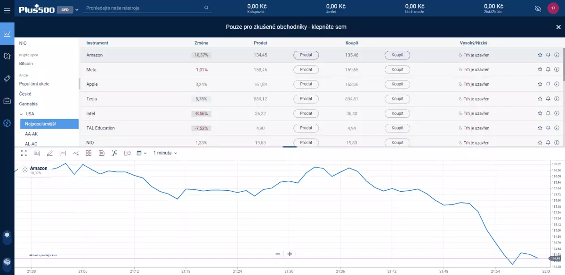
Task: Select TAL Education instrument row
Action: pos(322,128)
